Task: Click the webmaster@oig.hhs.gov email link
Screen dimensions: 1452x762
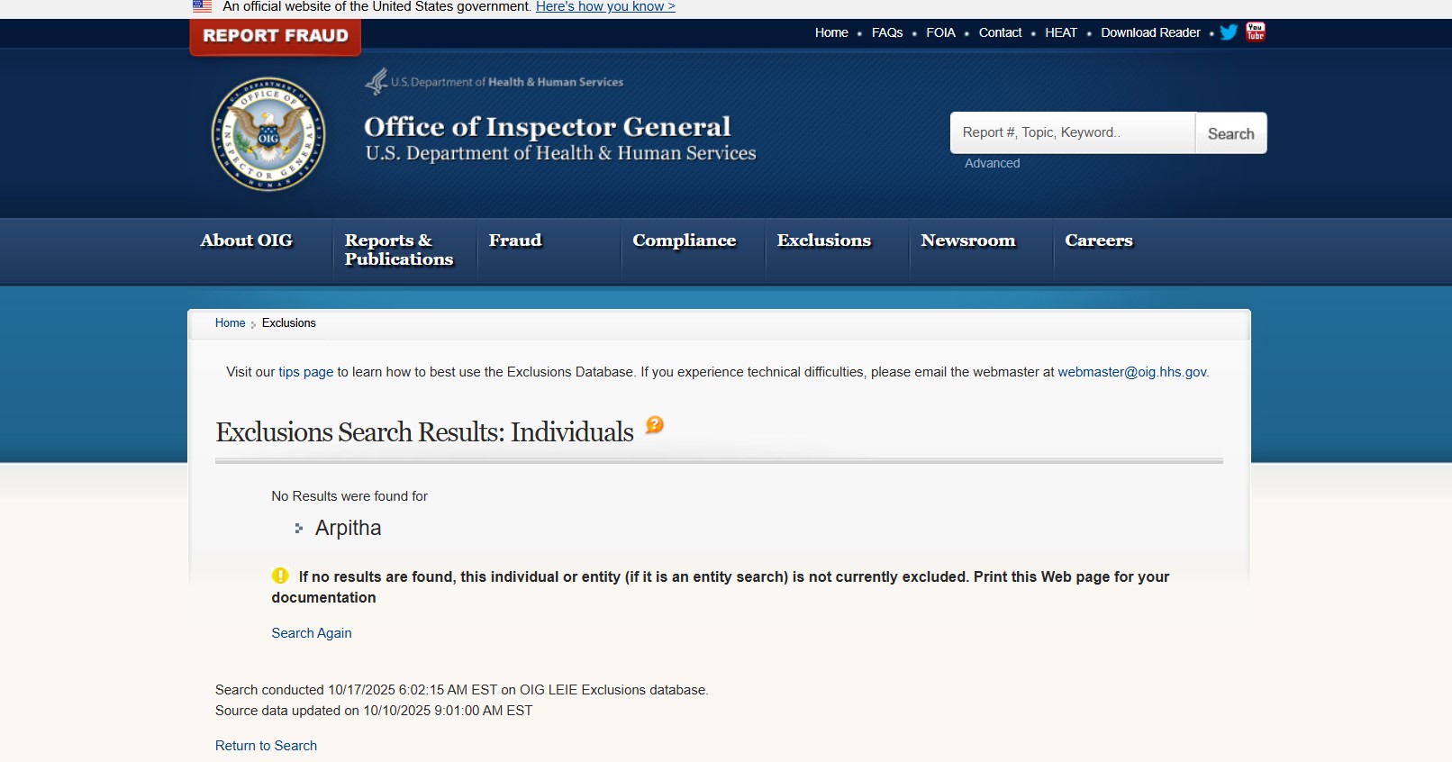Action: [x=1131, y=372]
